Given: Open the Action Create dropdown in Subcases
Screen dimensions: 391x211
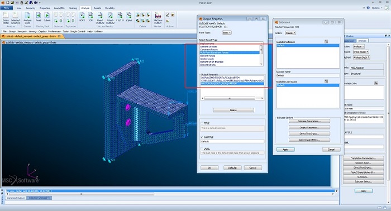Looking at the screenshot, I should coord(290,33).
